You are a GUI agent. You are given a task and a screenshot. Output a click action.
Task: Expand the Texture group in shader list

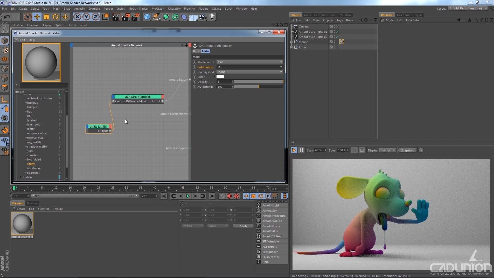[21, 177]
